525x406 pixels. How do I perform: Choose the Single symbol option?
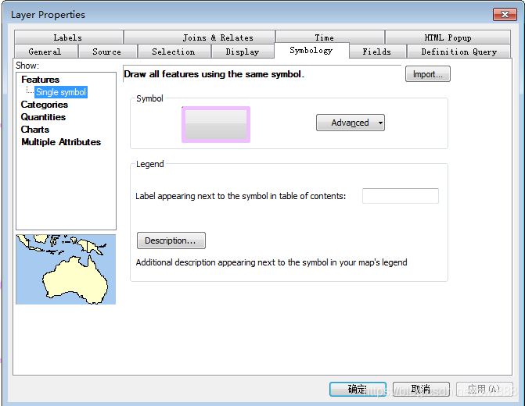(61, 92)
